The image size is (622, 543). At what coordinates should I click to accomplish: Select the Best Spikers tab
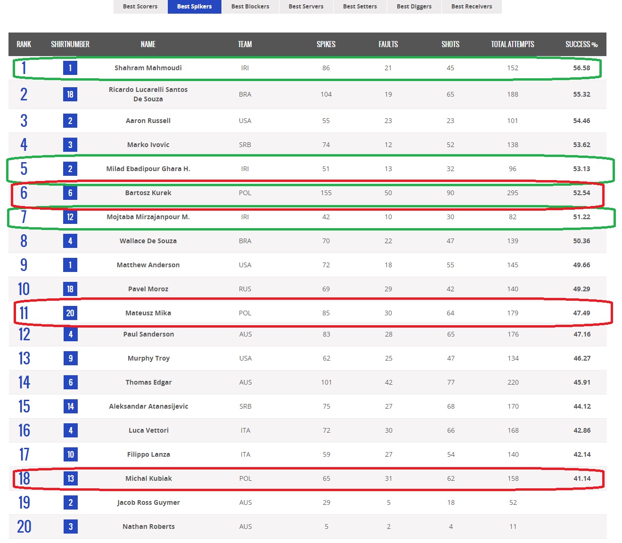pos(194,7)
